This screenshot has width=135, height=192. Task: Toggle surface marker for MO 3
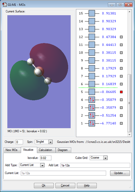[x=121, y=107]
